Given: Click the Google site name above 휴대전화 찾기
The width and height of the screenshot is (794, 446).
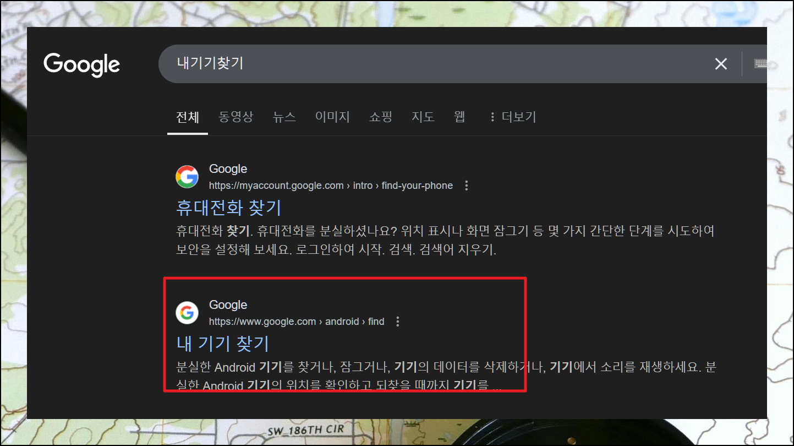Looking at the screenshot, I should (228, 169).
